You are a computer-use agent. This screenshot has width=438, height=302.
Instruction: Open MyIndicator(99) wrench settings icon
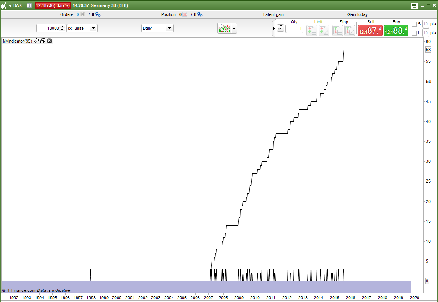click(x=36, y=41)
